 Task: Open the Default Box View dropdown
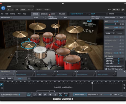[x=111, y=18]
